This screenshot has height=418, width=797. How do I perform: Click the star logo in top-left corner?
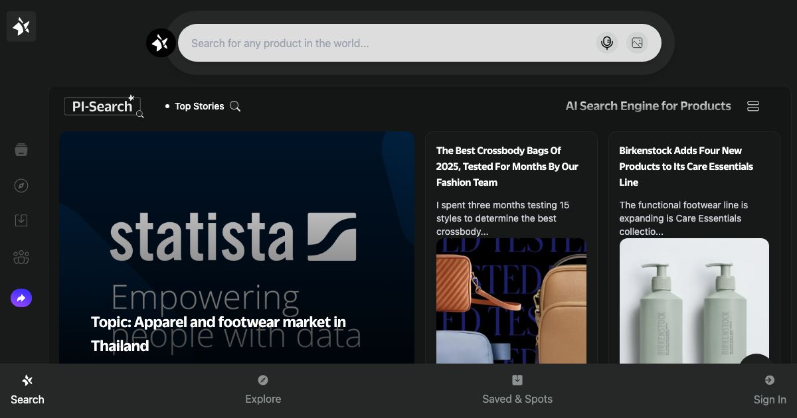point(21,27)
